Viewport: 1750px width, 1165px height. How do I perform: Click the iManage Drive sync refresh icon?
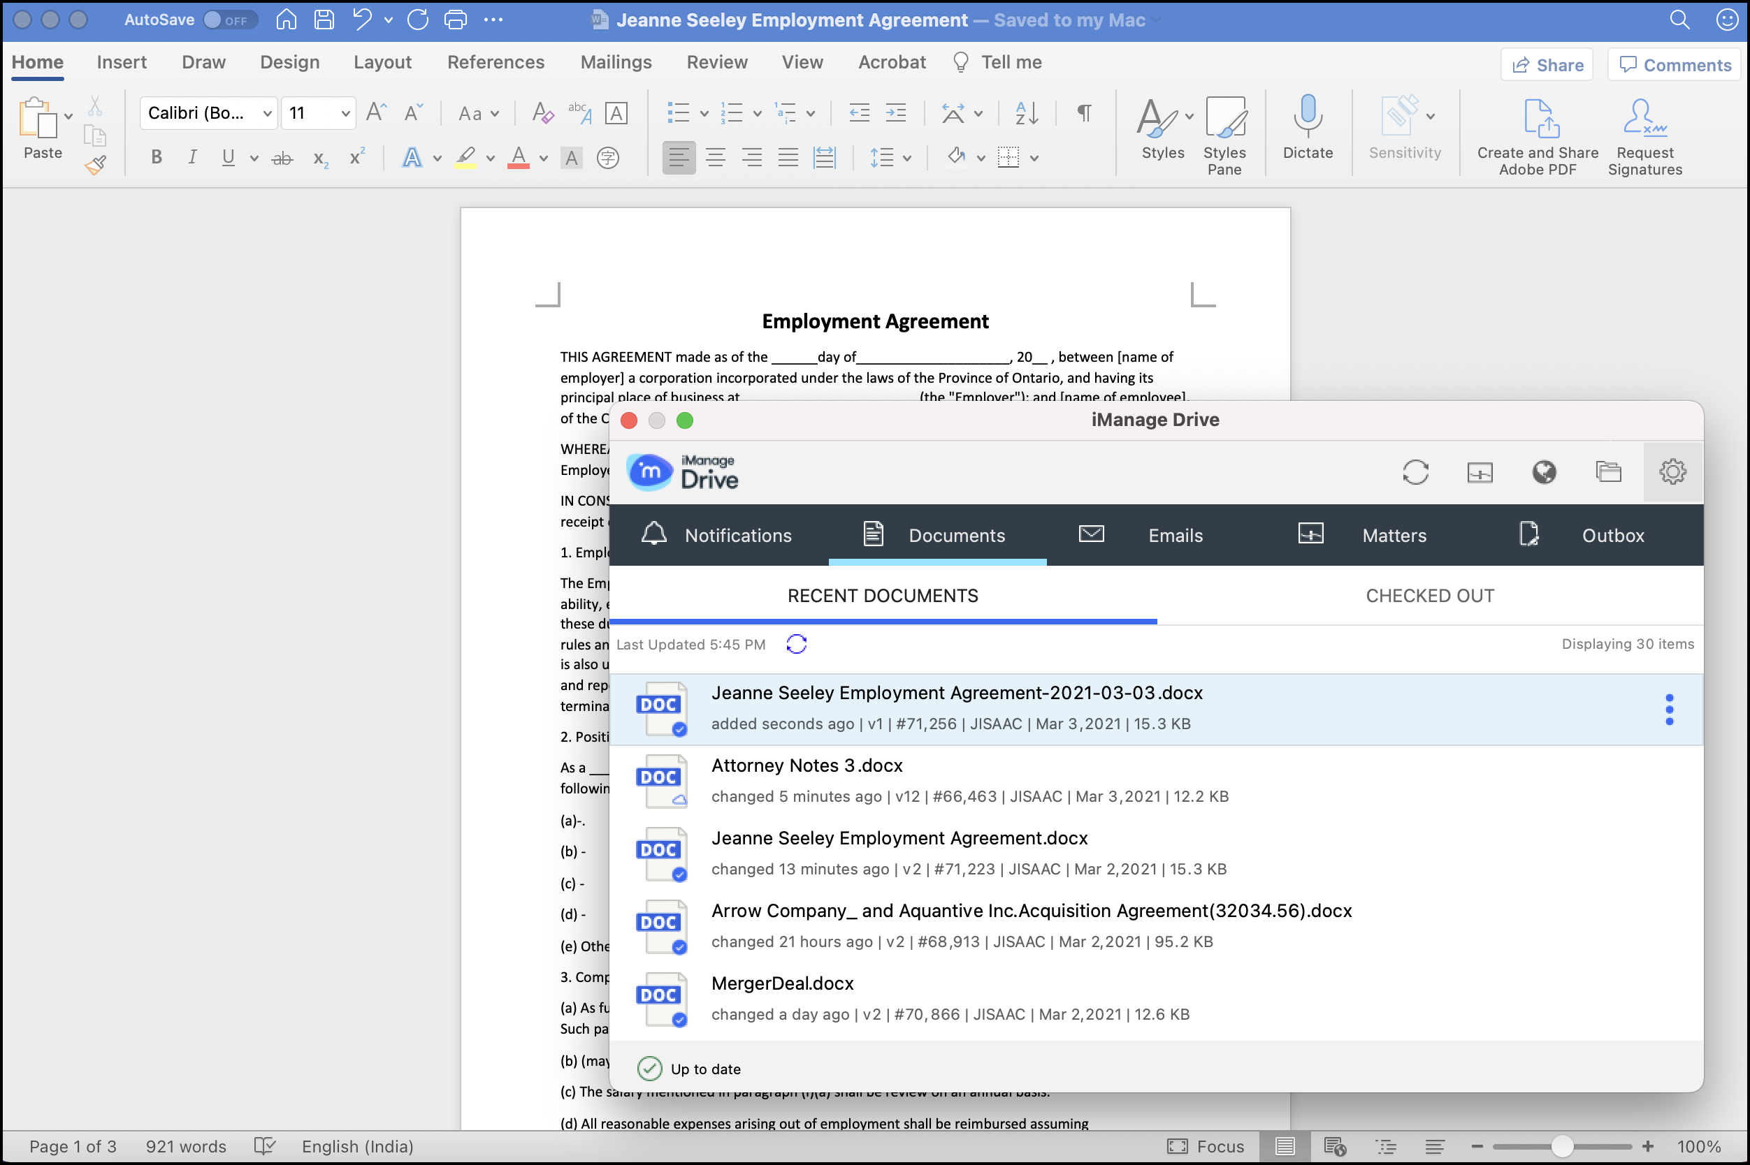1415,471
